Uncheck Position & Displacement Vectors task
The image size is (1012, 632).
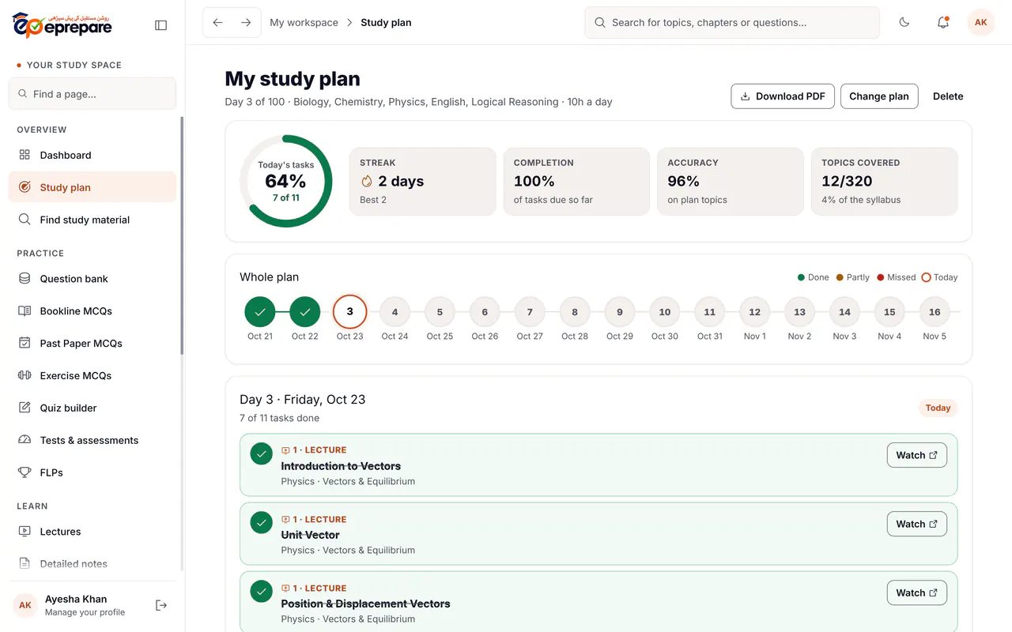point(261,592)
